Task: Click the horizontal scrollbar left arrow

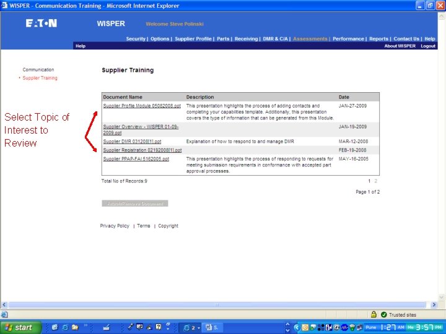Action: (x=4, y=305)
